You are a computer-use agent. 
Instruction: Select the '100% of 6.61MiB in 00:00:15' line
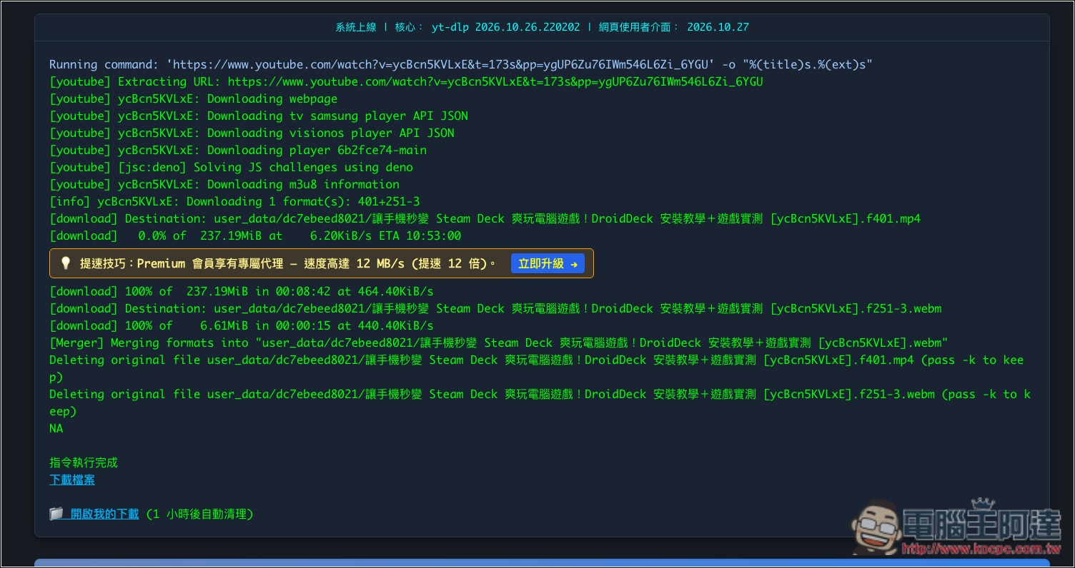pyautogui.click(x=242, y=325)
